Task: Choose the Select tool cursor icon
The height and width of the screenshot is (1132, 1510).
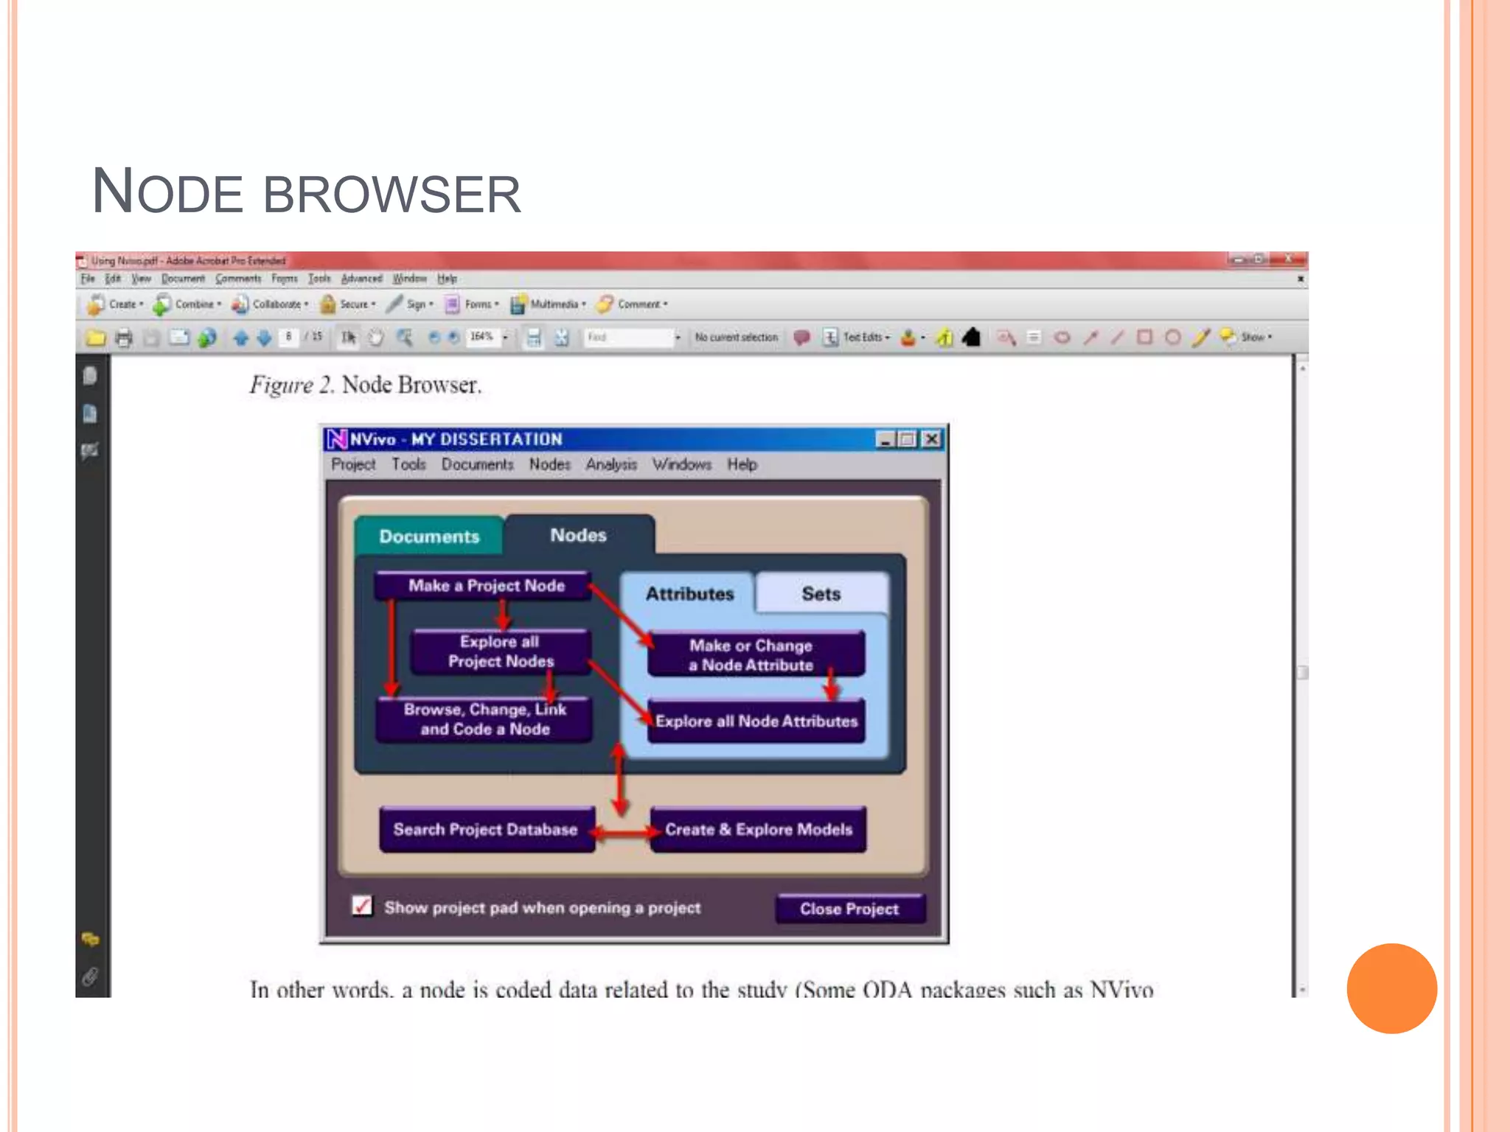Action: point(348,338)
